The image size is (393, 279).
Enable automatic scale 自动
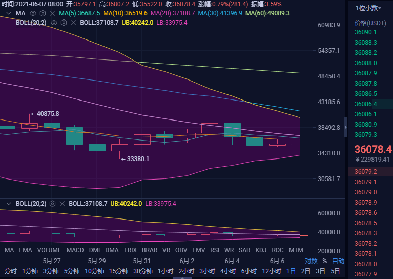pos(338,261)
